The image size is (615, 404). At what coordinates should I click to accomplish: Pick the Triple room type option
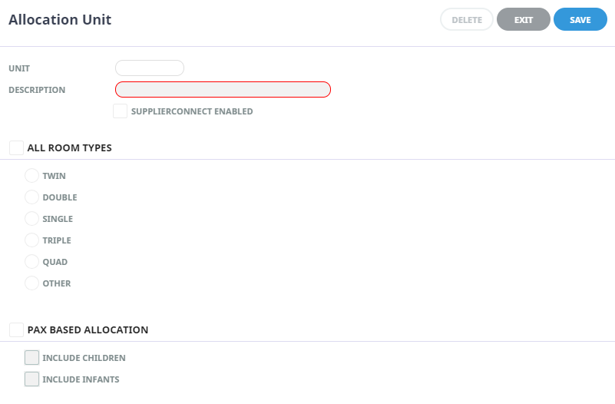(31, 240)
